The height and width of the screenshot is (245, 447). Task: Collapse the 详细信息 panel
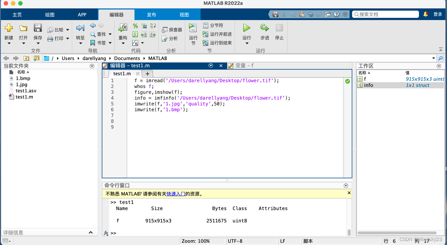(90, 232)
